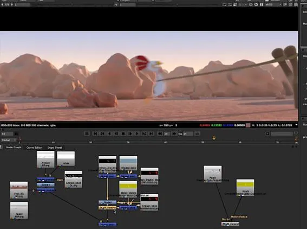This screenshot has height=229, width=307.
Task: Select the Final_BG read node
Action: pos(19,190)
